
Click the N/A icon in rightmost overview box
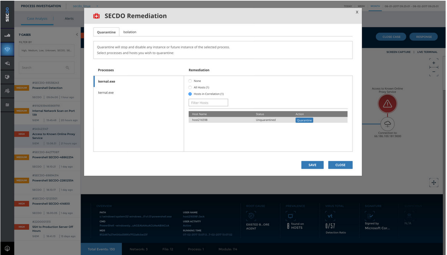point(409,216)
